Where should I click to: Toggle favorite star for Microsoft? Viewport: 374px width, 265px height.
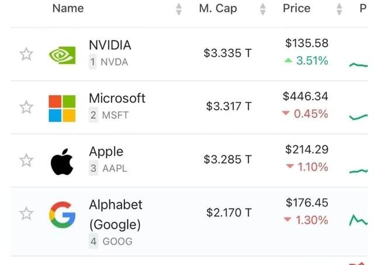coord(26,107)
